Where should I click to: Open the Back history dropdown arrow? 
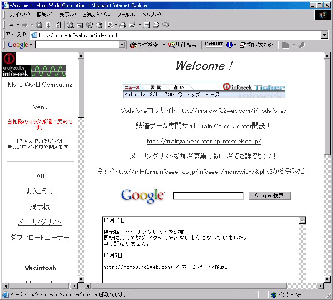coord(18,25)
